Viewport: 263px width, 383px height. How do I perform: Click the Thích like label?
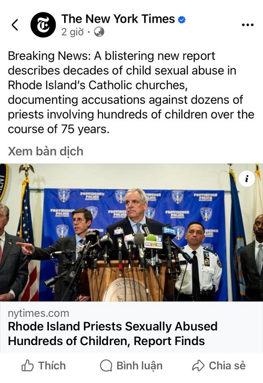(52, 366)
